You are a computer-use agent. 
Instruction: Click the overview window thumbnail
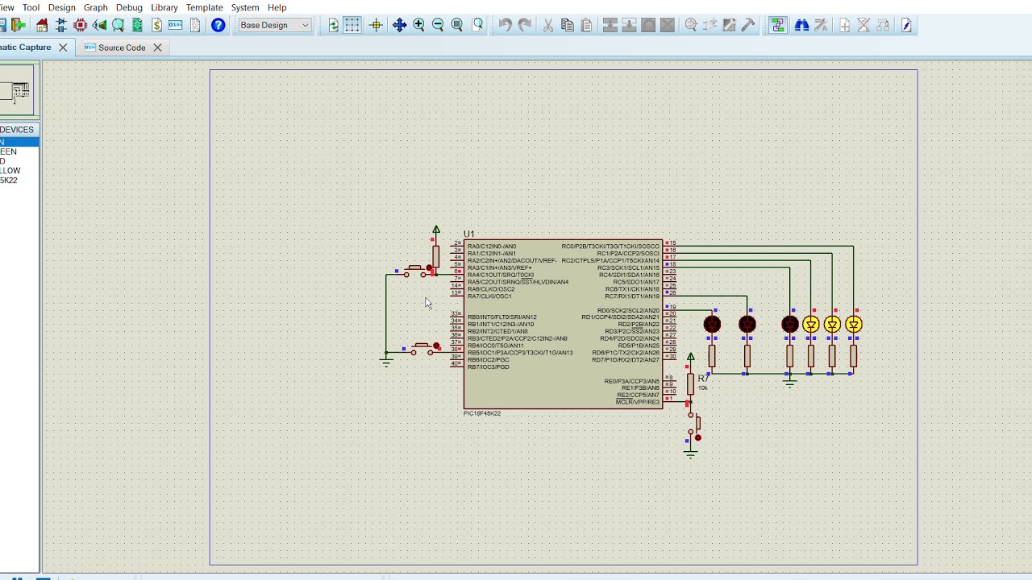[x=18, y=91]
